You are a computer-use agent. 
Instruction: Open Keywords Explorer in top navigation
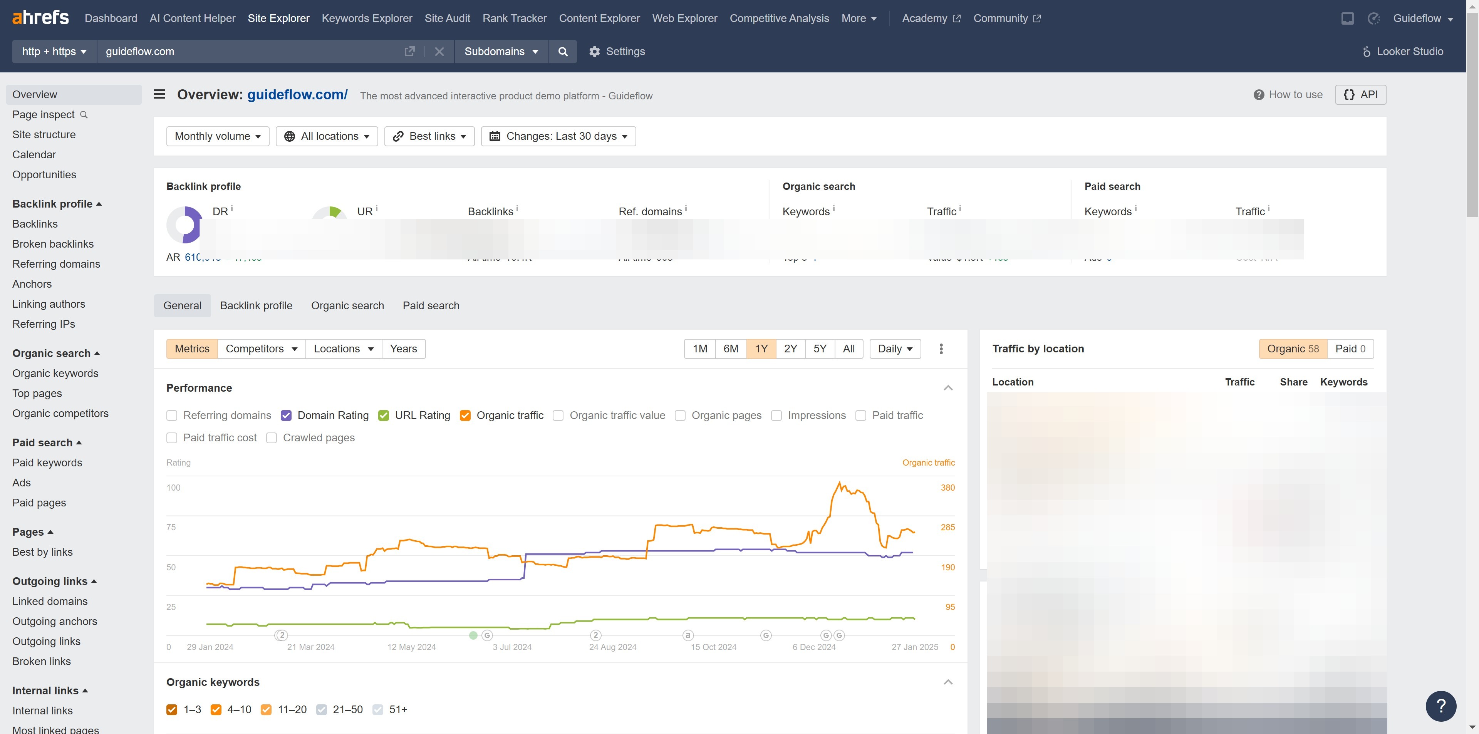pos(366,18)
